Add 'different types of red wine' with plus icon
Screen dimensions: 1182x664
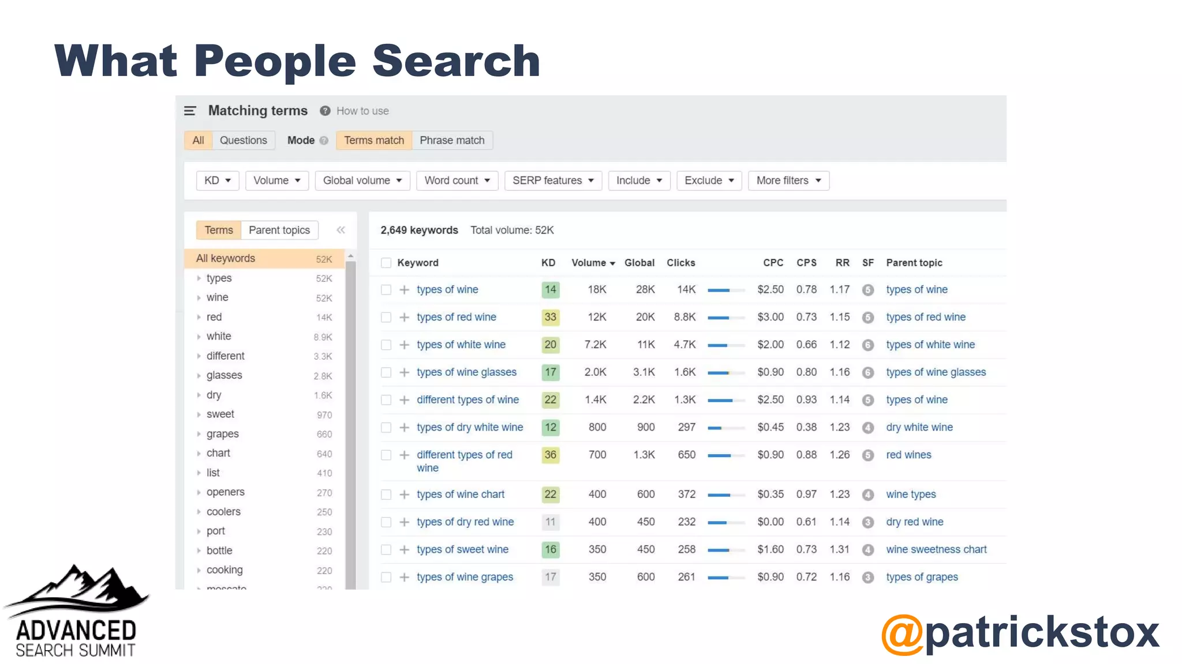pyautogui.click(x=405, y=455)
